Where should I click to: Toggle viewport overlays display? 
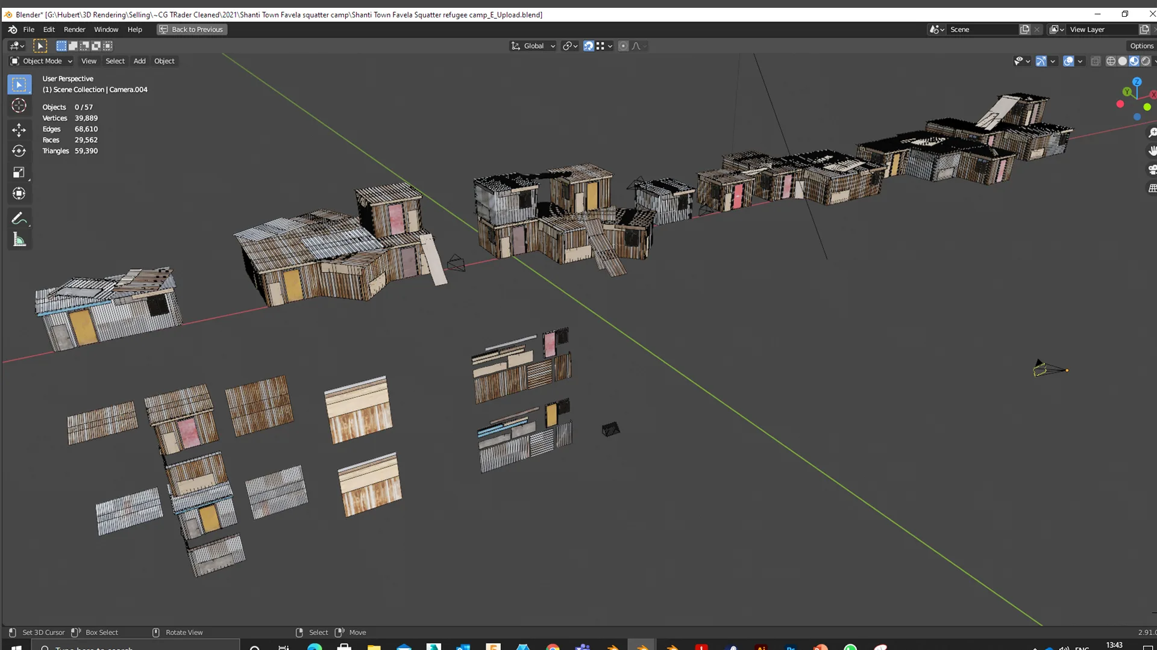point(1068,61)
